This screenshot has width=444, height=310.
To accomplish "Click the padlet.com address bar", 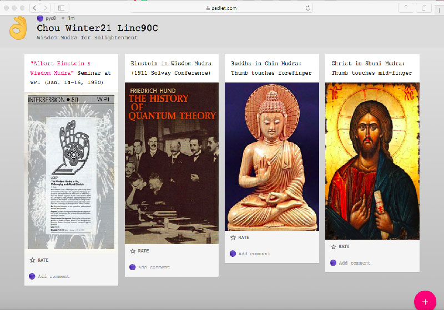I will [x=221, y=8].
